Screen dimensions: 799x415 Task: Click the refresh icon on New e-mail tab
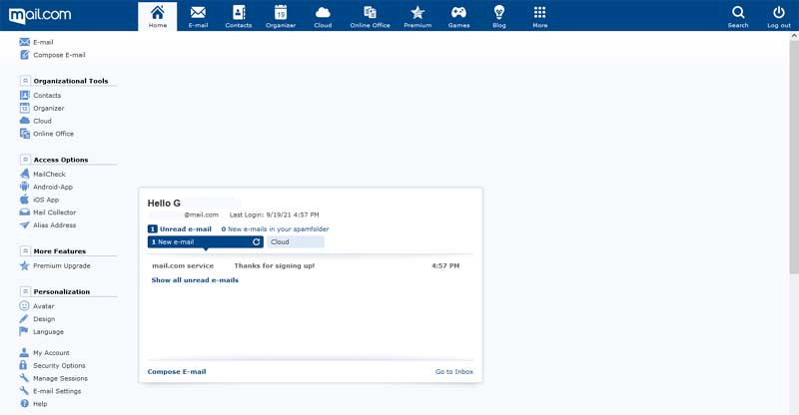[x=257, y=241]
